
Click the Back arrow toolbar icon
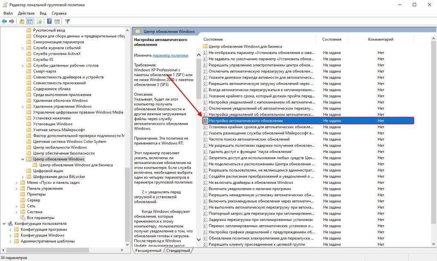pyautogui.click(x=4, y=21)
